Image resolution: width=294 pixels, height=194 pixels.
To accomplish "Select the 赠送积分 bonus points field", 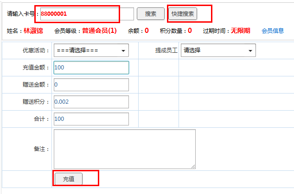I will click(91, 102).
